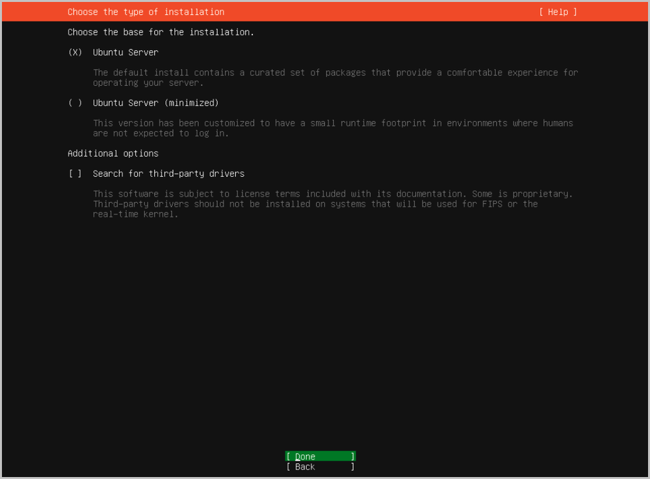Select the Ubuntu Server radio button
The image size is (650, 479).
[x=75, y=52]
